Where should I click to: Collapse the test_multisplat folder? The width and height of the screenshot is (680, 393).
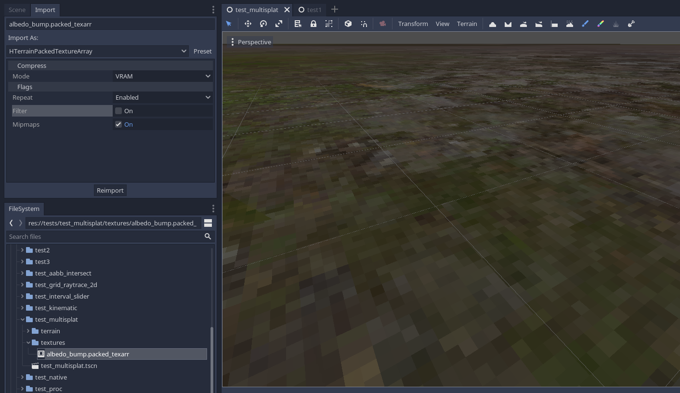click(x=22, y=319)
